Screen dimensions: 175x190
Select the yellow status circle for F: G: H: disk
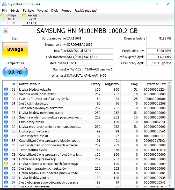tap(24, 15)
